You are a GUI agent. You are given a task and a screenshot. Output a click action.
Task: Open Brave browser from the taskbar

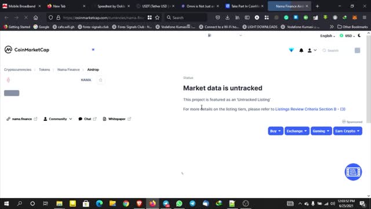pos(139,204)
